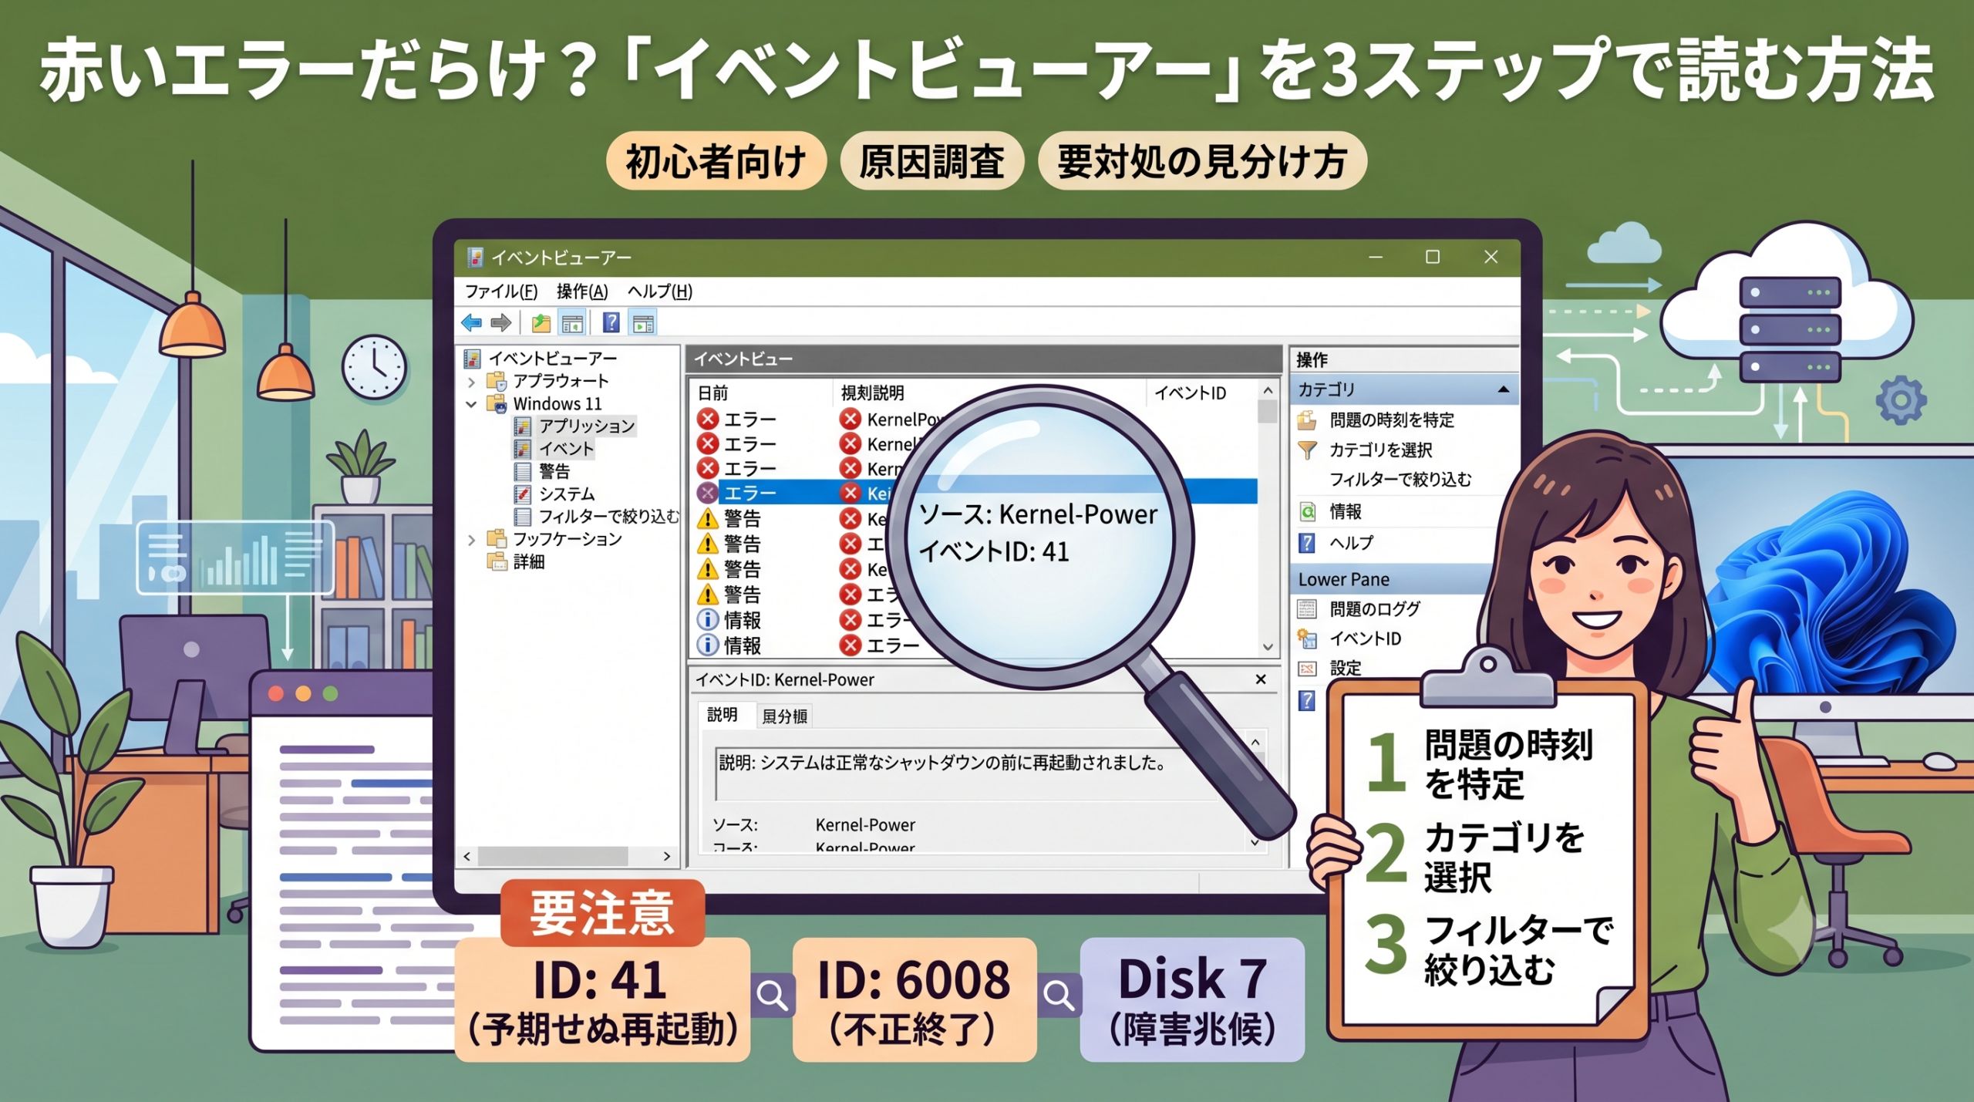Click フィルターで絞り込む action in 操作 pane
Image resolution: width=1974 pixels, height=1102 pixels.
[x=1400, y=480]
